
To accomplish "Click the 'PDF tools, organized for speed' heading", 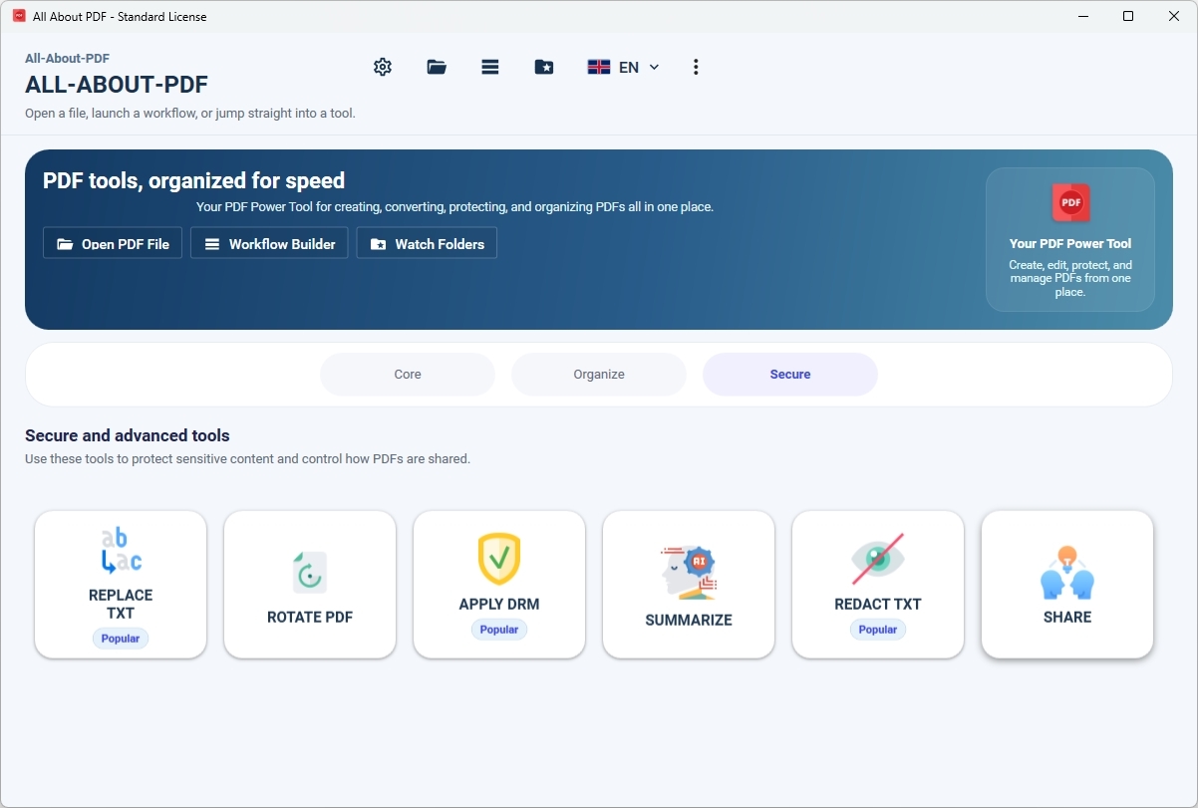I will tap(193, 180).
